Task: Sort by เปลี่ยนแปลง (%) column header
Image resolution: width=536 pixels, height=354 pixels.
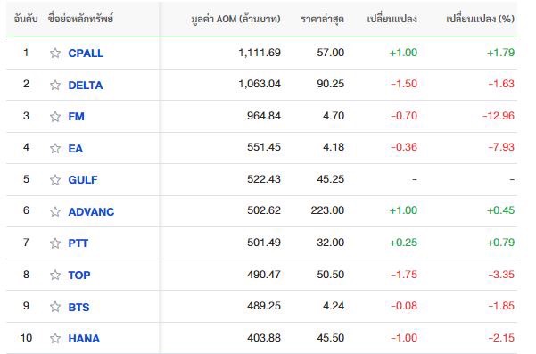Action: (481, 19)
